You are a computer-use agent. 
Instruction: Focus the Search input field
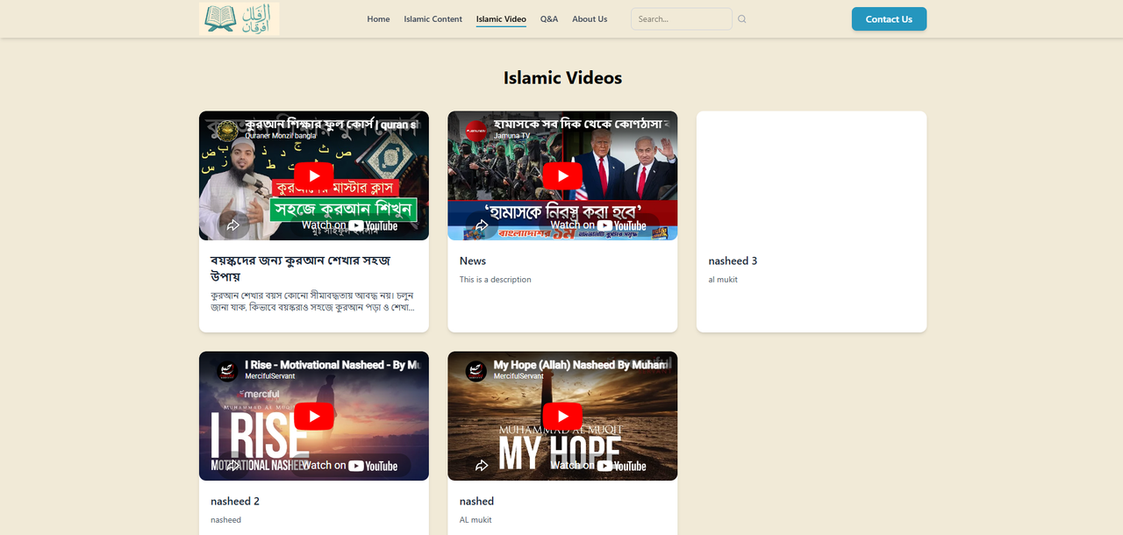[682, 19]
